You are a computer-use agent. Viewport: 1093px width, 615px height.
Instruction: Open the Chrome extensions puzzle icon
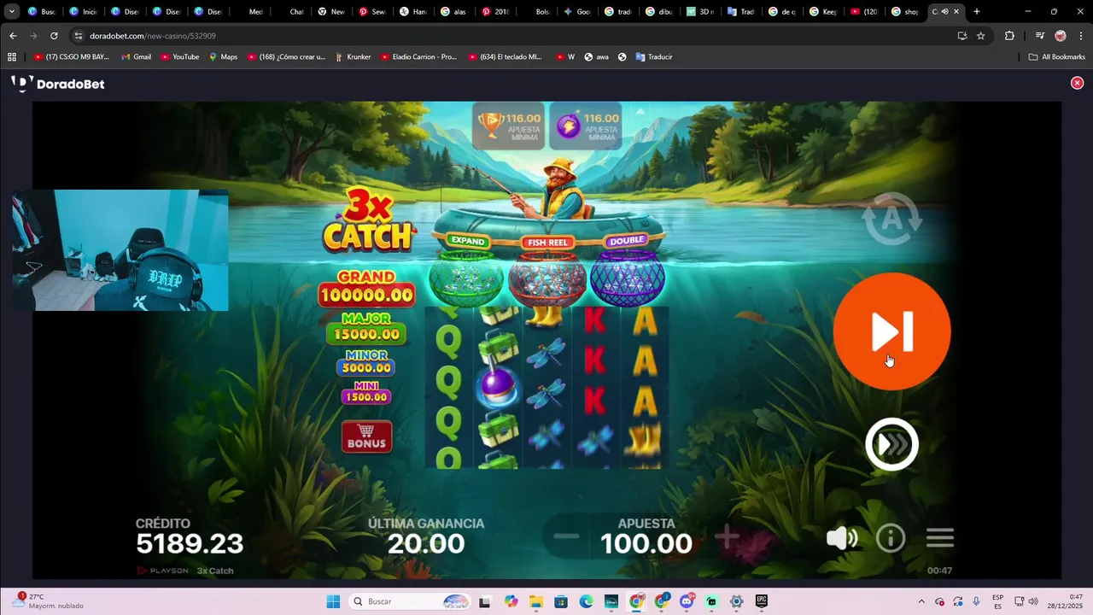1009,36
